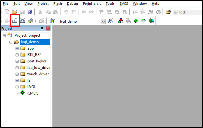
Task: Click the Uncomment selection icon
Action: [x=158, y=12]
